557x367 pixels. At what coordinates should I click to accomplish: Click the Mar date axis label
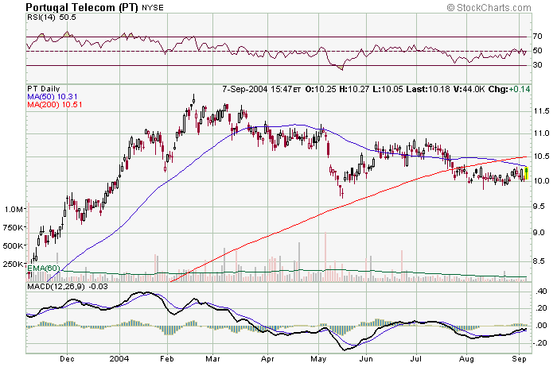click(x=212, y=359)
